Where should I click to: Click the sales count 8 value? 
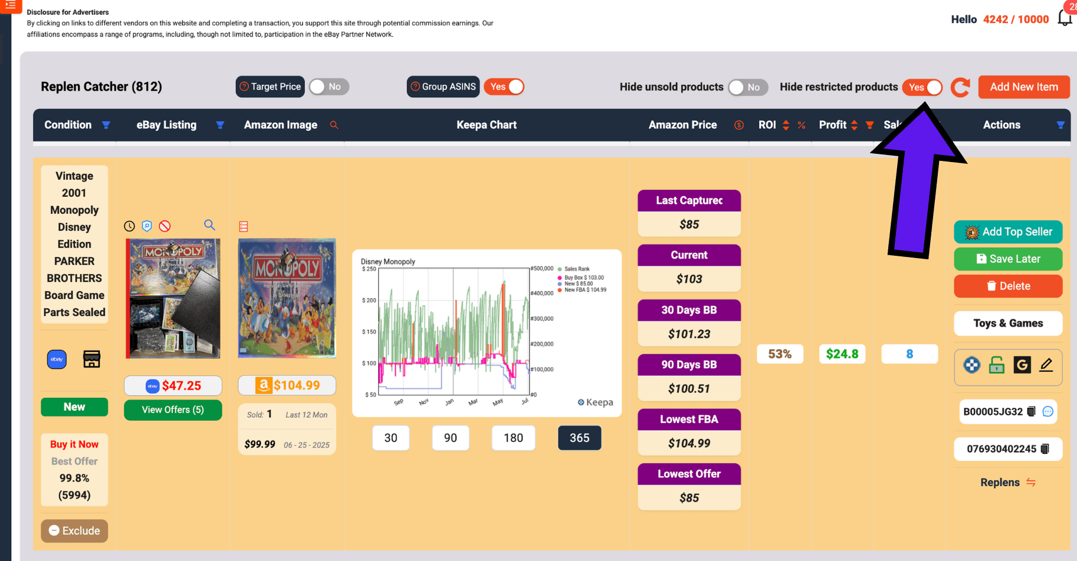[909, 354]
